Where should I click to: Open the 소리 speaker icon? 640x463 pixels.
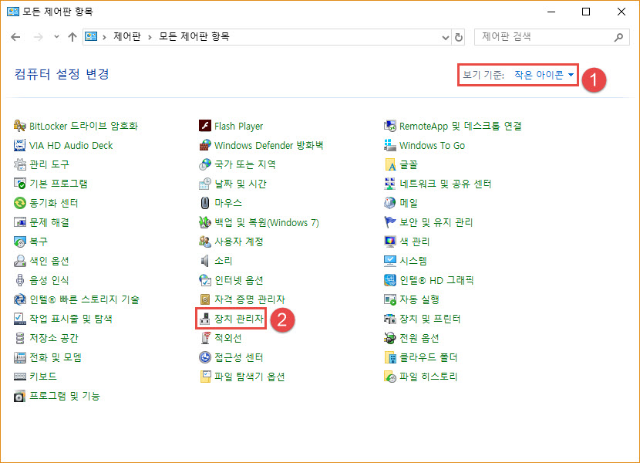[205, 261]
